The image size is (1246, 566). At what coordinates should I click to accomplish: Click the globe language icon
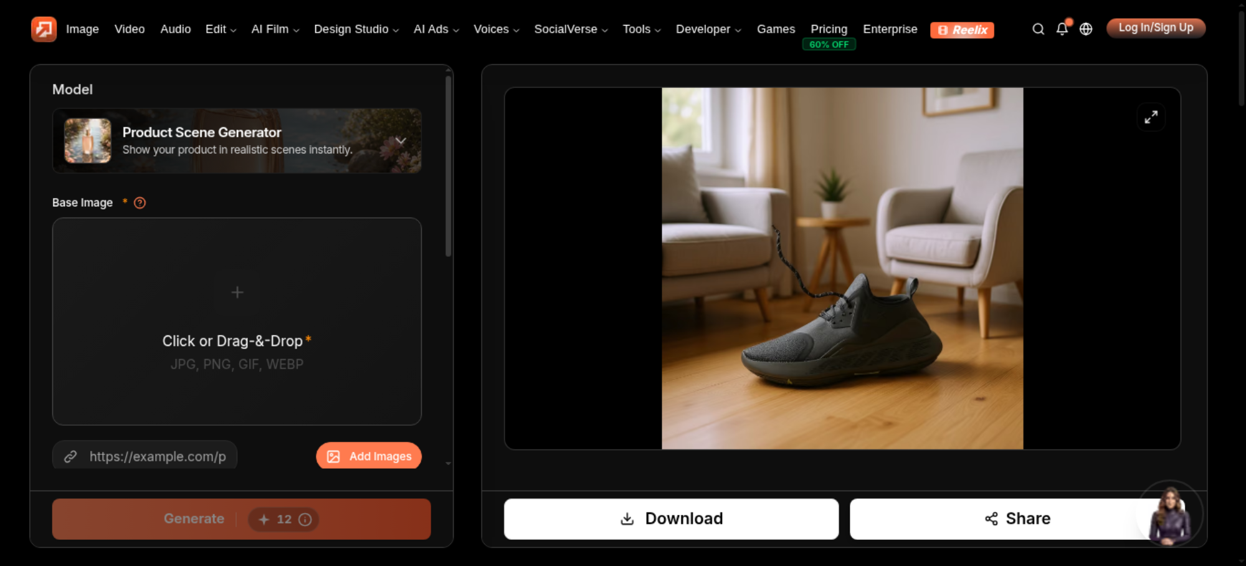1086,29
